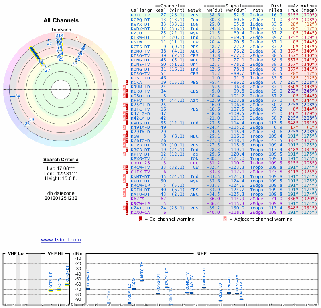
Task: Click the adjacent channel warning legend icon
Action: point(225,219)
